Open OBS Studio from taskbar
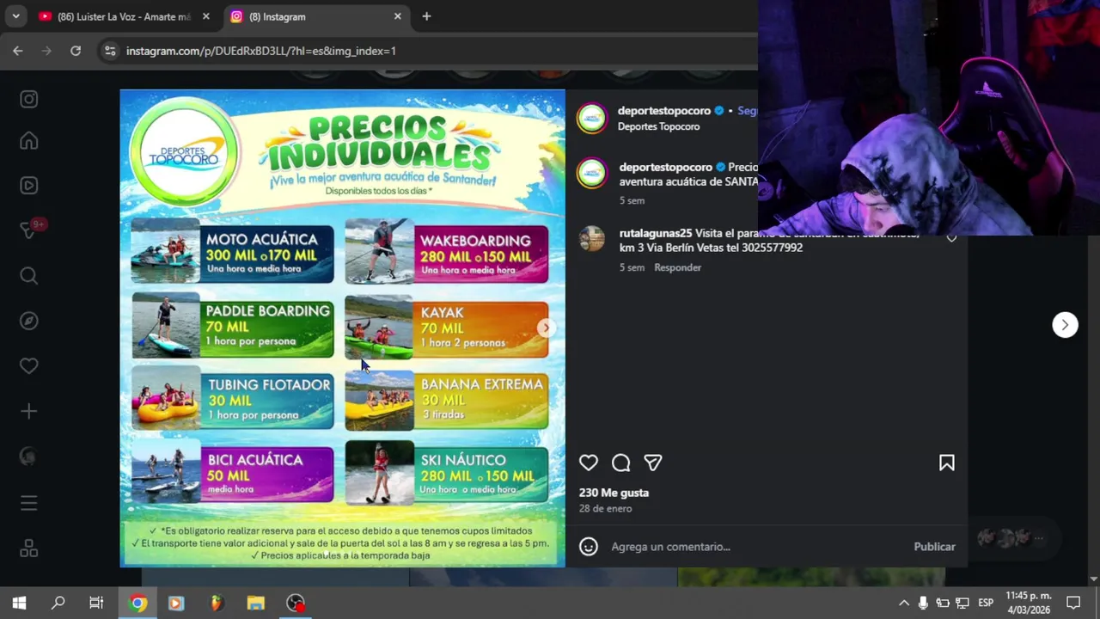 point(296,603)
